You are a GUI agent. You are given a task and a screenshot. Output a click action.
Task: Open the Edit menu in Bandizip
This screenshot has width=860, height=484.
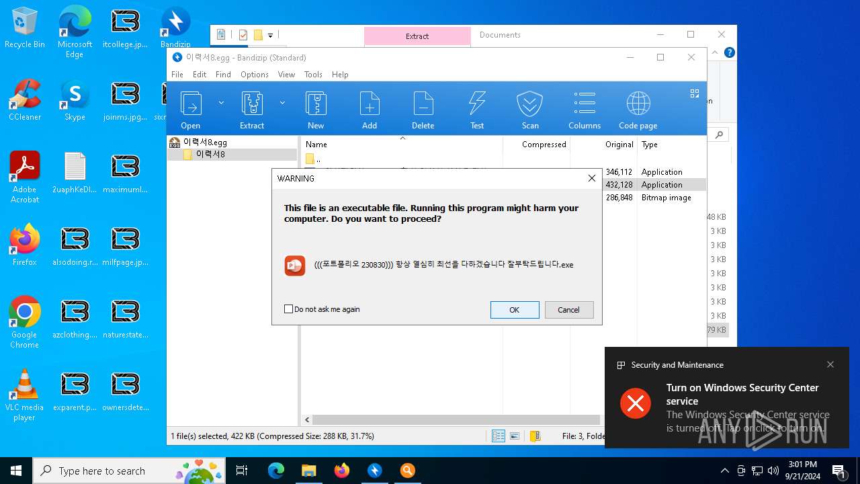click(x=200, y=75)
